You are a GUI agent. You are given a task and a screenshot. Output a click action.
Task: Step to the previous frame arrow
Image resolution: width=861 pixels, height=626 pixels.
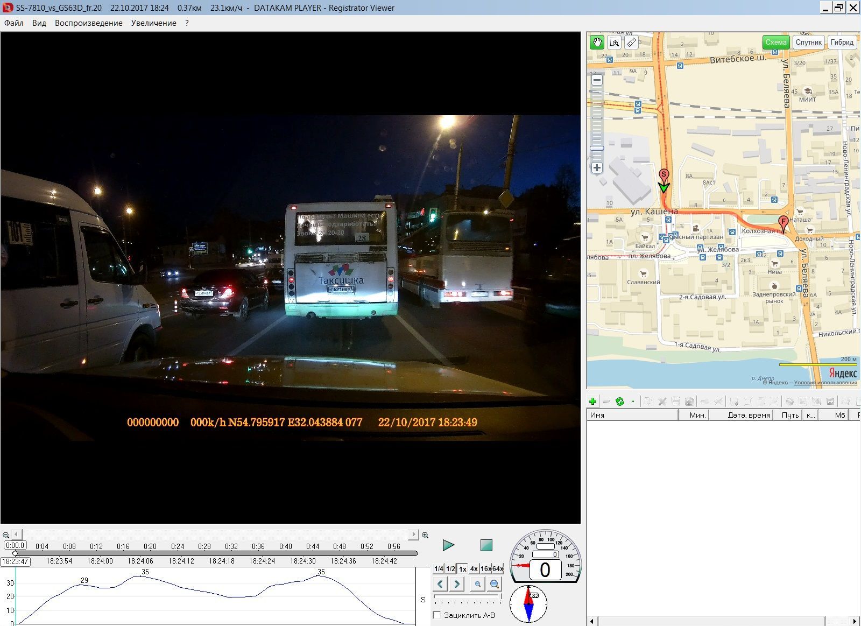click(x=440, y=584)
